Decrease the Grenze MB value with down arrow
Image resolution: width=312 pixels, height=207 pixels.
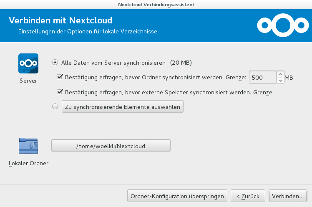pos(280,81)
